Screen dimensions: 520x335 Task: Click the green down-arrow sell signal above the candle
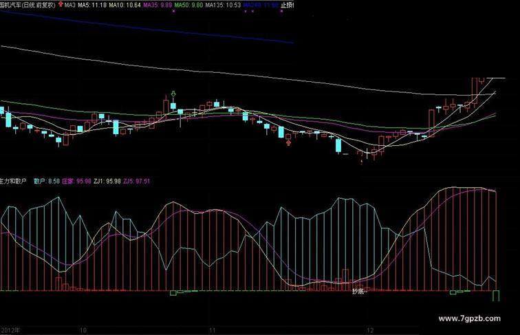tap(173, 94)
